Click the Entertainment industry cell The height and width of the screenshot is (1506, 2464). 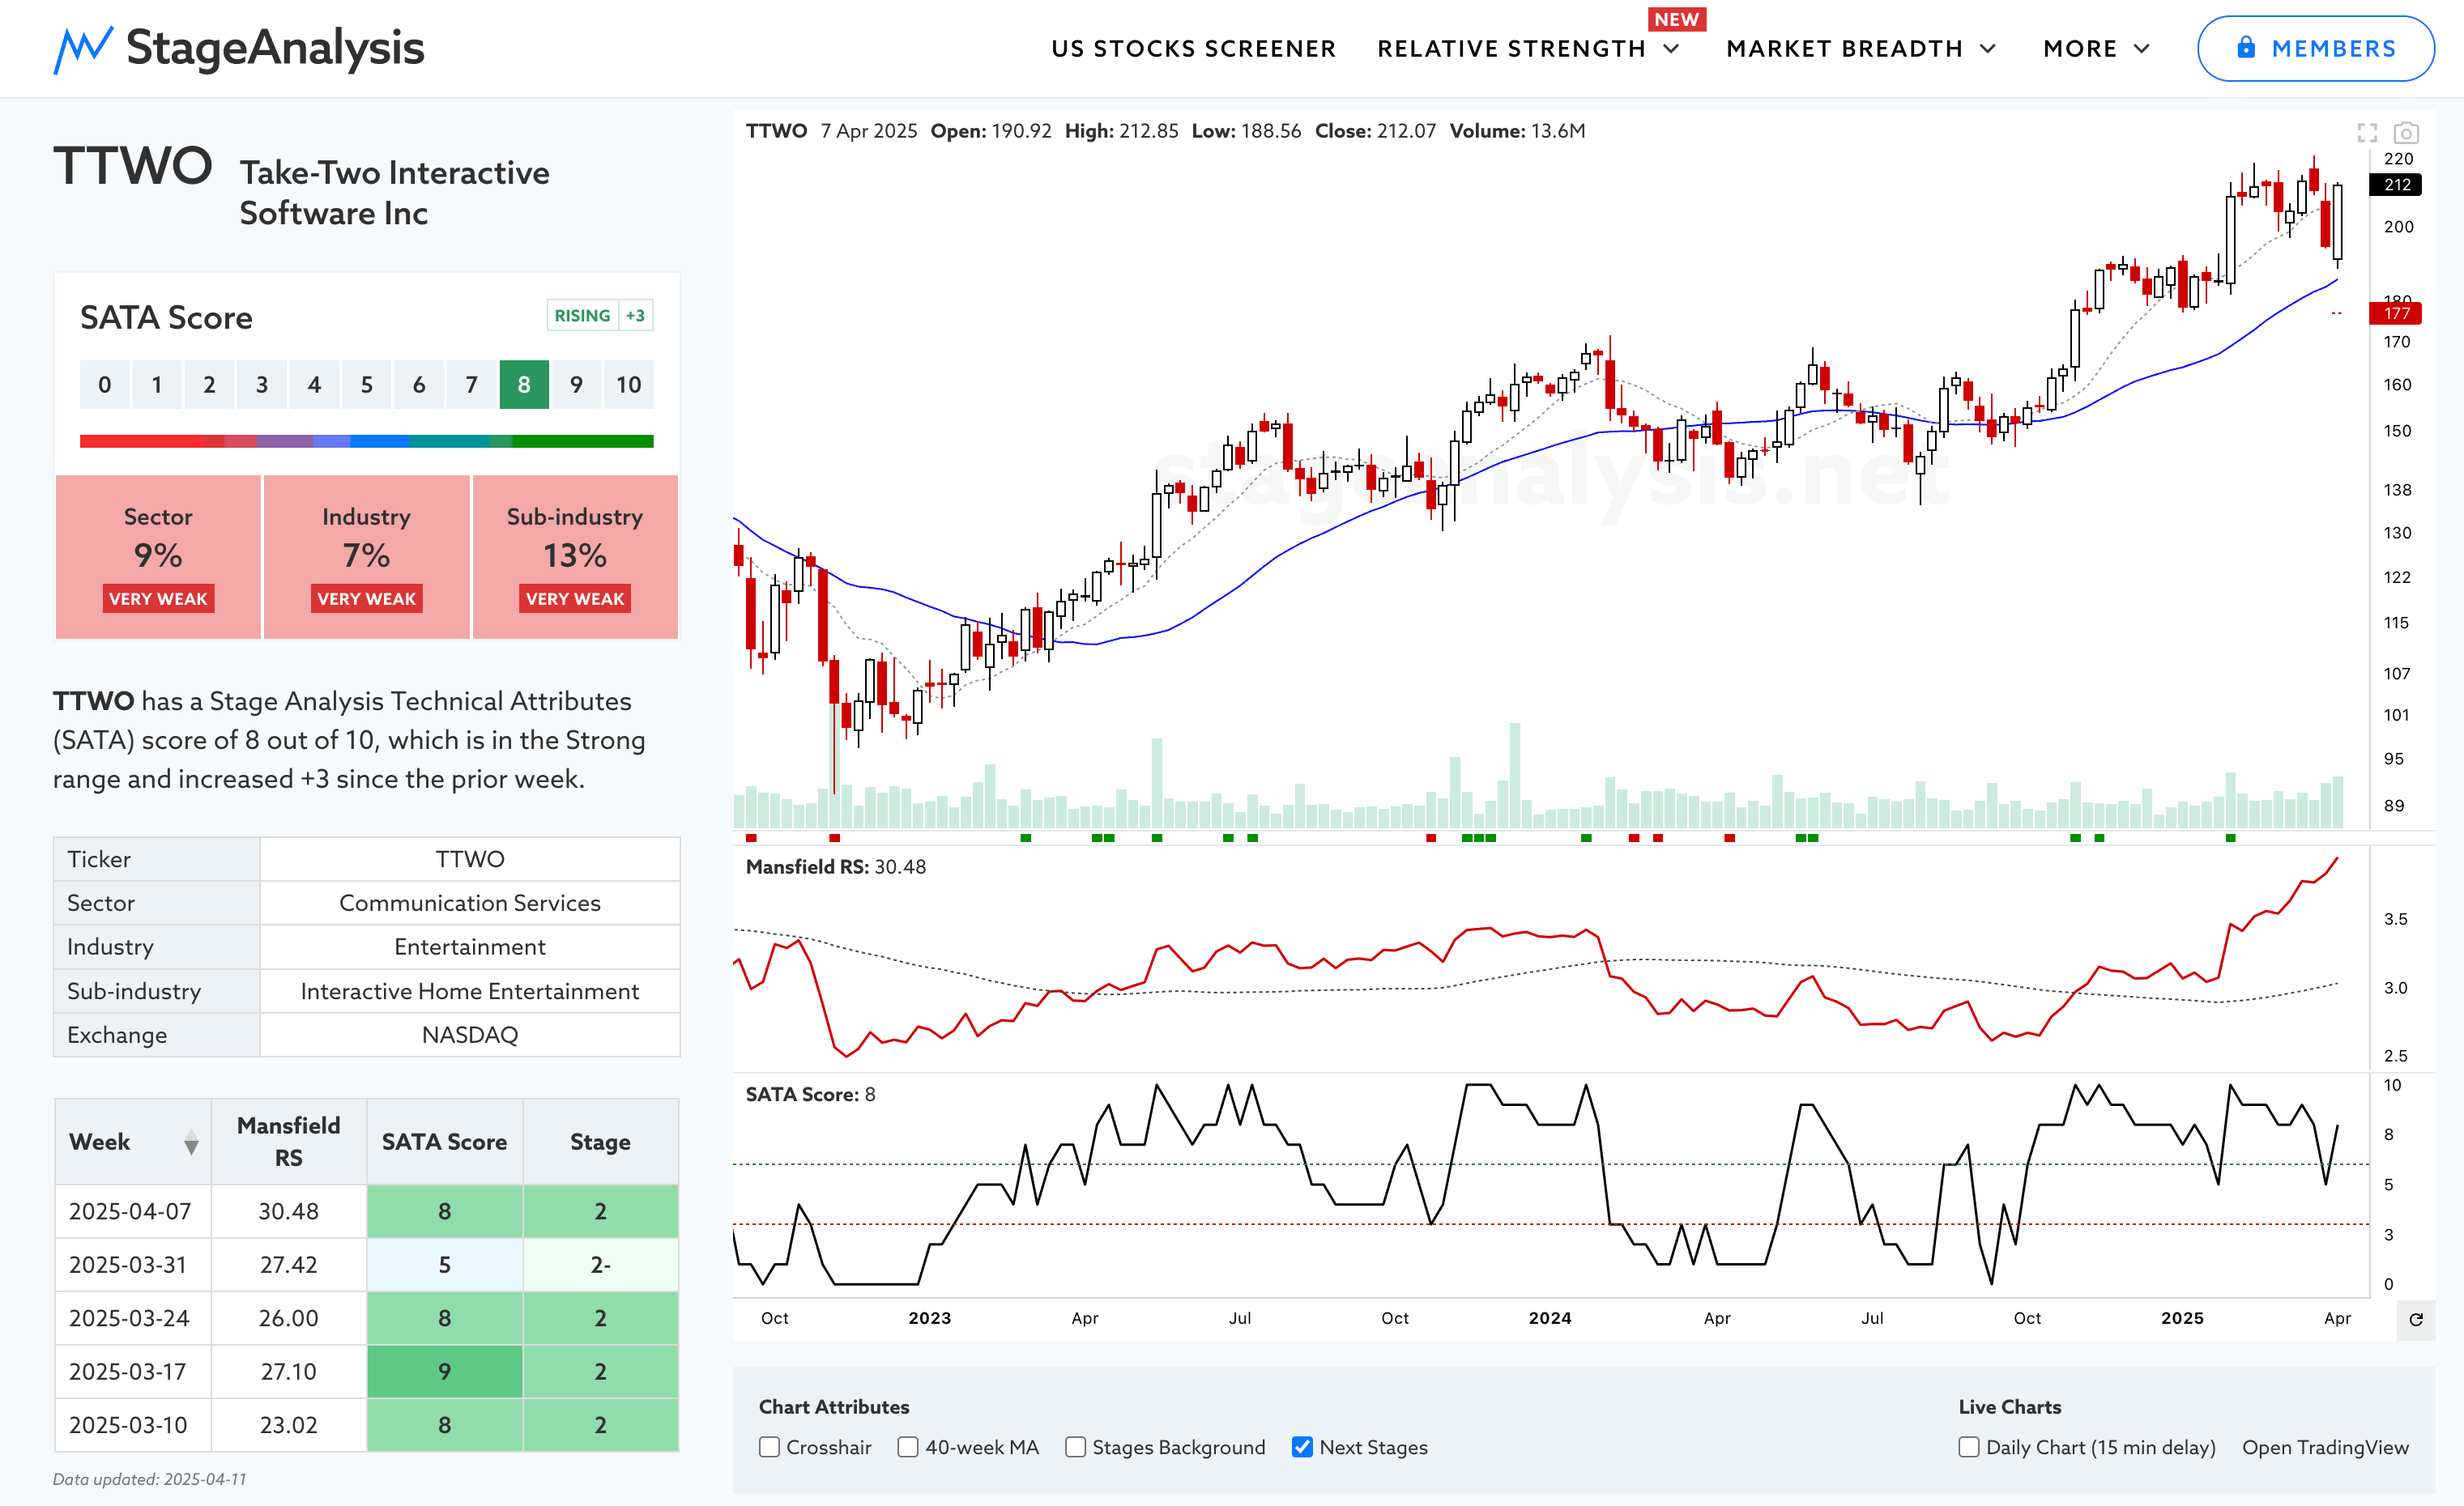pos(470,947)
